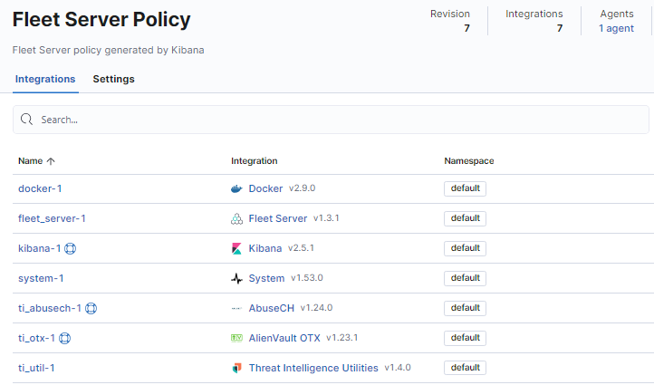This screenshot has height=385, width=654.
Task: Sort by the Name column arrow
Action: point(51,161)
